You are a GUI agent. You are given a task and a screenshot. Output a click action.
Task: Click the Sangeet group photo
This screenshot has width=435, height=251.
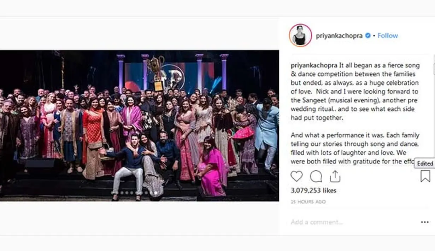tap(139, 125)
